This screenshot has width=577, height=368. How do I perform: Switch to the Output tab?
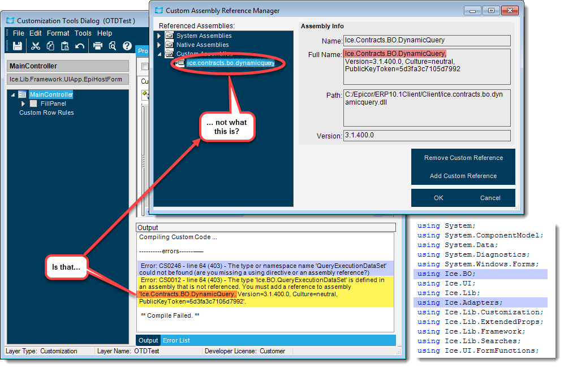click(148, 340)
